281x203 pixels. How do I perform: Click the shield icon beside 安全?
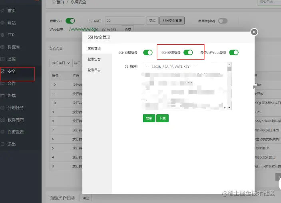click(x=2, y=71)
